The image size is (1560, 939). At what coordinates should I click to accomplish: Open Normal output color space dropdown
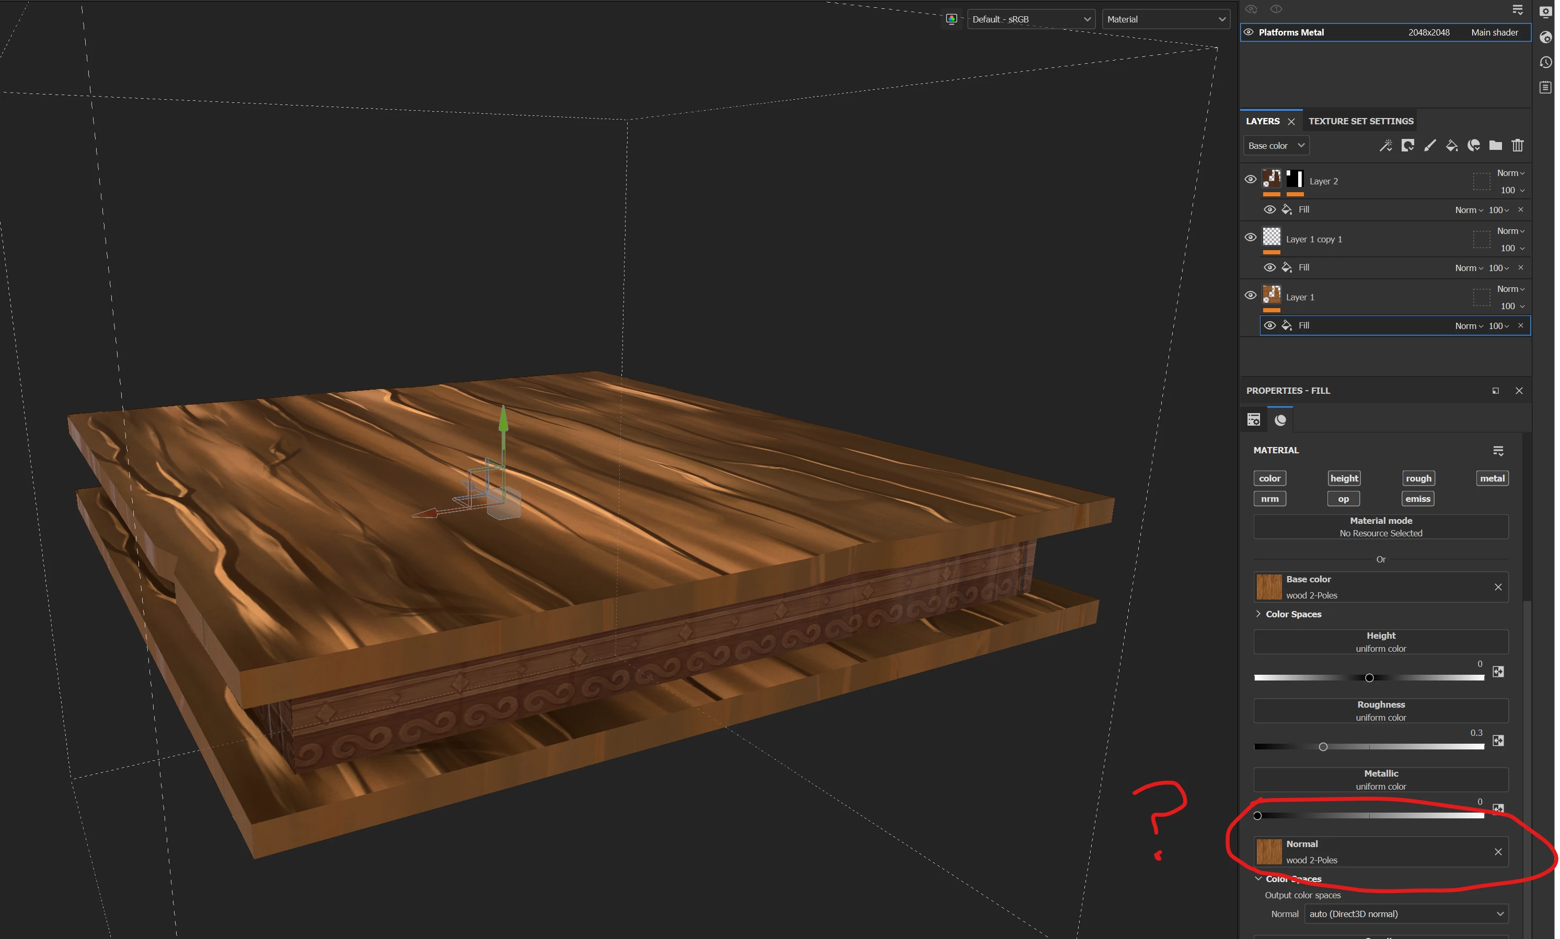pyautogui.click(x=1405, y=914)
